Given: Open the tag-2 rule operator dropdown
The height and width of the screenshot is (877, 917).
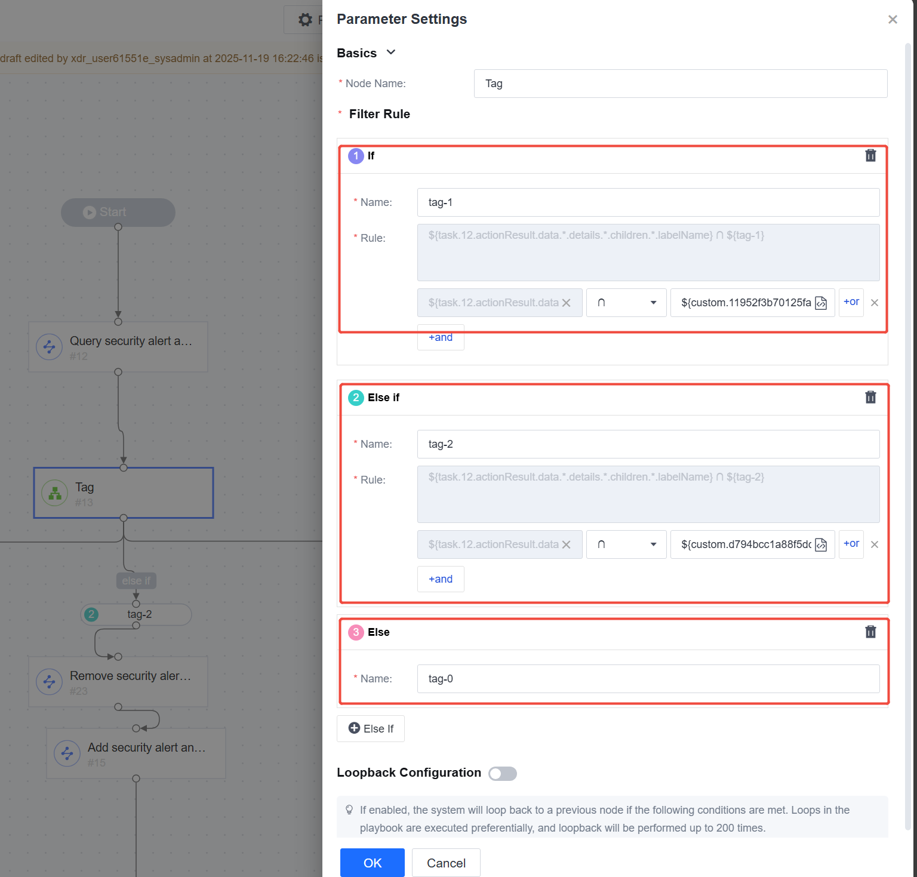Looking at the screenshot, I should (626, 544).
